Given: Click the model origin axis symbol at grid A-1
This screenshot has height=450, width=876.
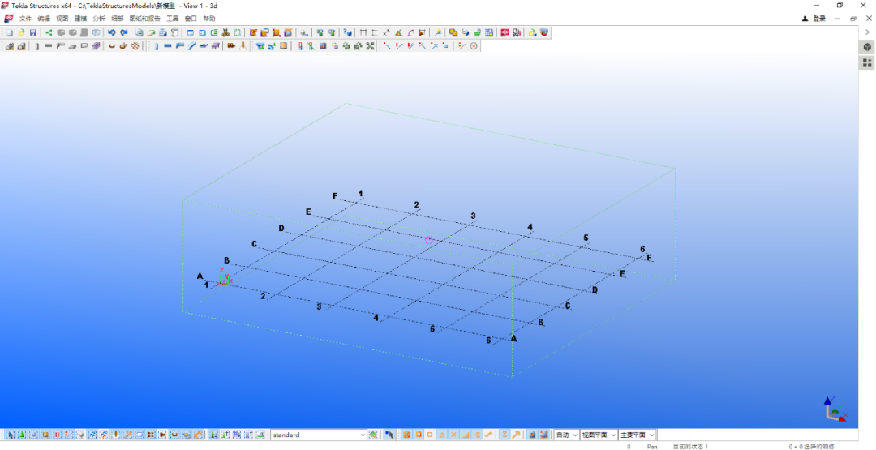Looking at the screenshot, I should (225, 278).
